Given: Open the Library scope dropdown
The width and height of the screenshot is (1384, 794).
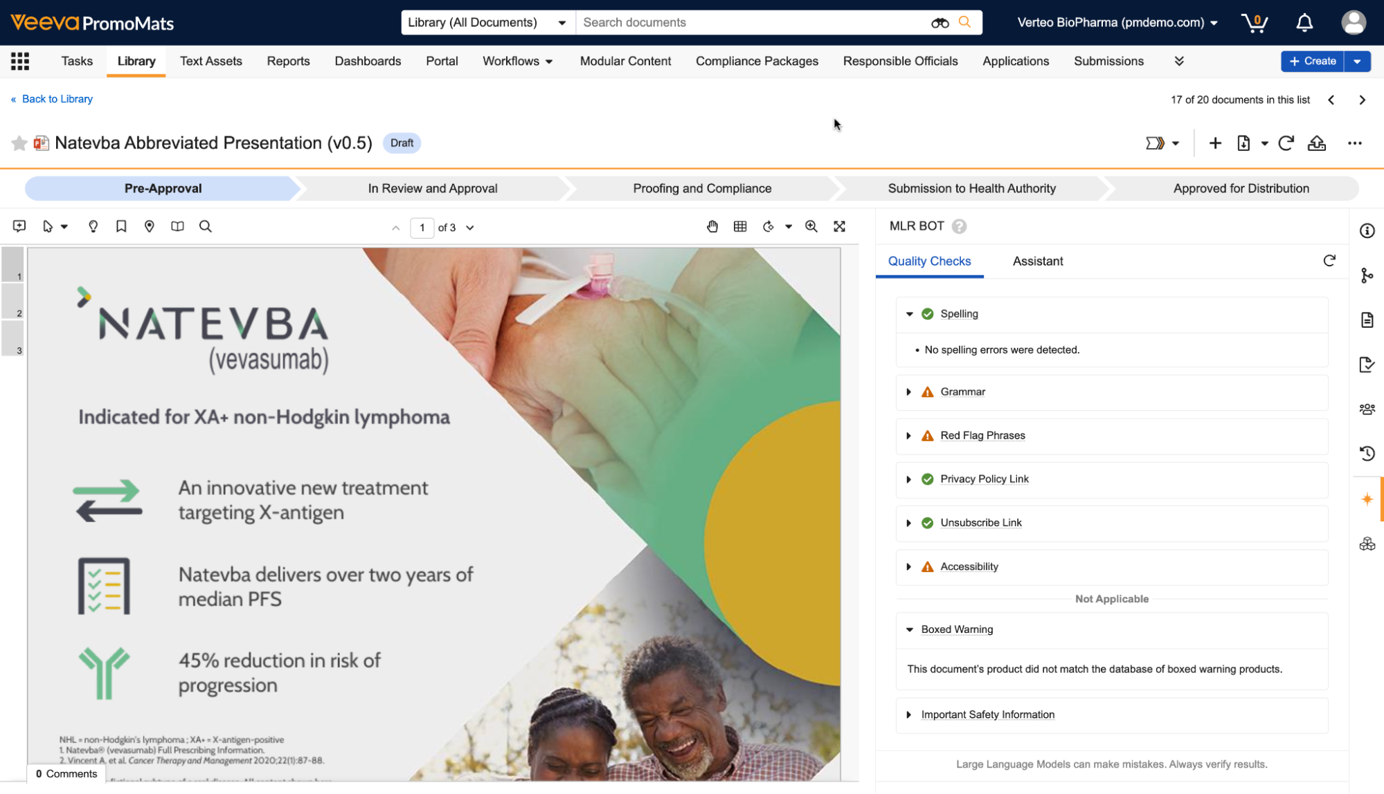Looking at the screenshot, I should [x=487, y=23].
